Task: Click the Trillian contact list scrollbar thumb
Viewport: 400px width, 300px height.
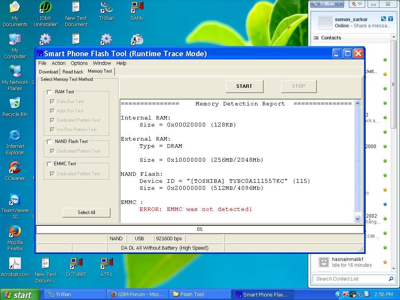Action: tap(393, 84)
